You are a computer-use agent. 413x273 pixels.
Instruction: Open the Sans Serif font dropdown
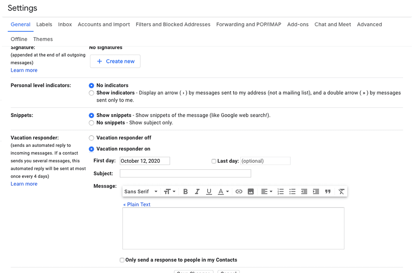tap(141, 192)
